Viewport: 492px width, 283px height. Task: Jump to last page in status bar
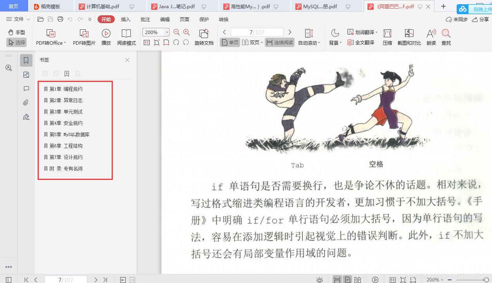[105, 280]
